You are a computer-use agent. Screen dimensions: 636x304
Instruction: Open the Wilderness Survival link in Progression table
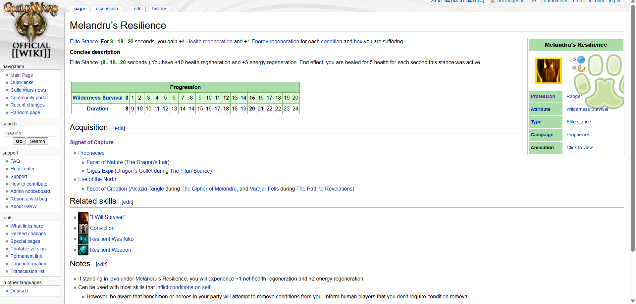point(97,98)
